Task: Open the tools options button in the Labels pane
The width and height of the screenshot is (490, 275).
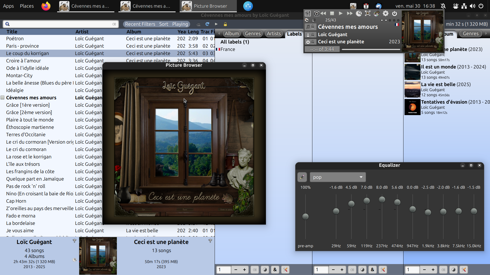Action: pos(285,270)
